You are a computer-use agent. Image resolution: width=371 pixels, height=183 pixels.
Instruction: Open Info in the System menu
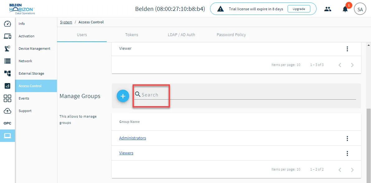point(36,24)
